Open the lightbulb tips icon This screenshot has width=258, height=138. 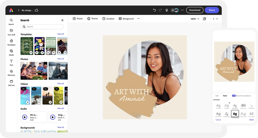[x=167, y=10]
